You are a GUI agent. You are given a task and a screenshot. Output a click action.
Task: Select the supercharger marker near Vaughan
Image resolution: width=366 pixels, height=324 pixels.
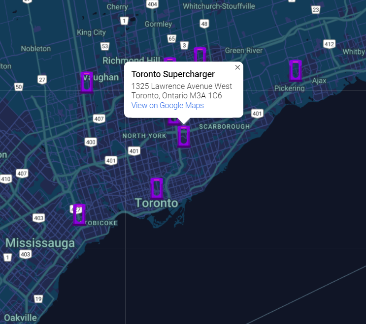pos(87,83)
